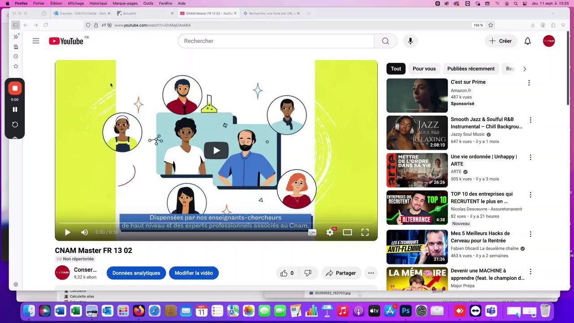The image size is (574, 323).
Task: Open Firefox sidebar settings gear
Action: (x=16, y=284)
